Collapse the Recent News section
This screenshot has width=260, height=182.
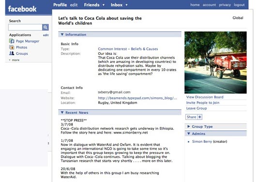tap(62, 113)
